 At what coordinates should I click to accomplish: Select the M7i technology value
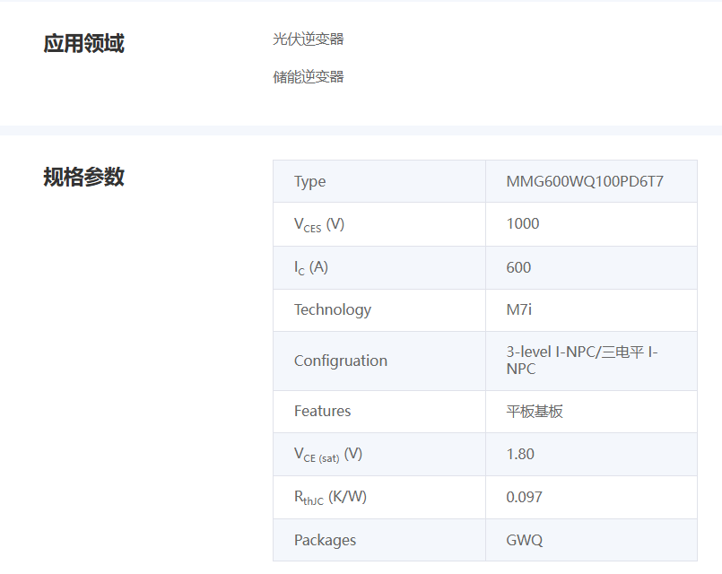[x=519, y=310]
